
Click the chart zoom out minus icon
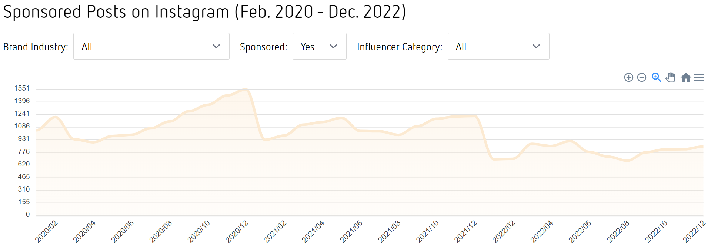[x=642, y=77]
